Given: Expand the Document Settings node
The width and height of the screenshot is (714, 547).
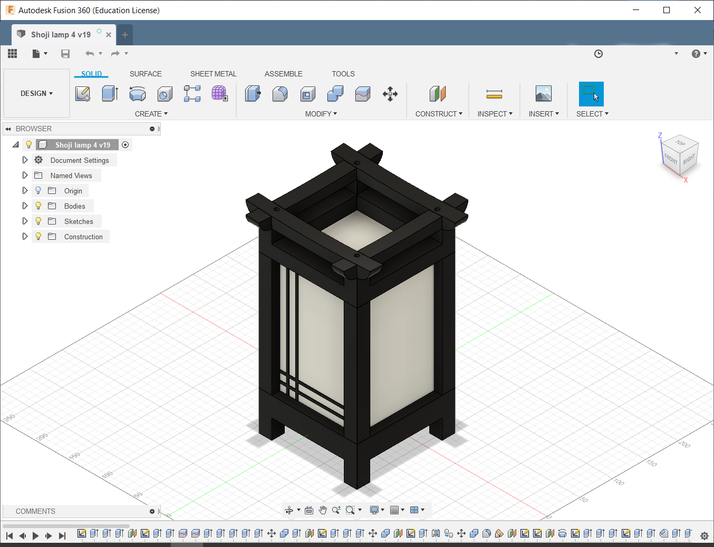Looking at the screenshot, I should [25, 160].
